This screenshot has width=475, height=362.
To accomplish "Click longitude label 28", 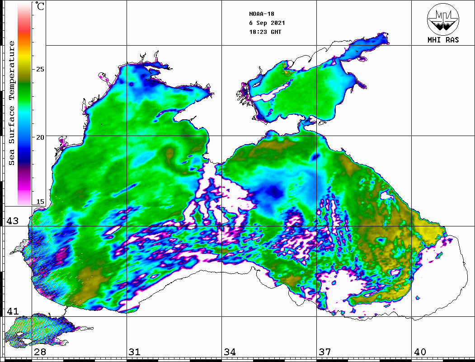I will point(40,352).
